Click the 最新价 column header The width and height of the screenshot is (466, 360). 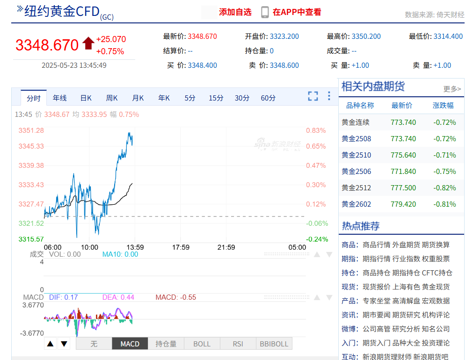pyautogui.click(x=402, y=106)
